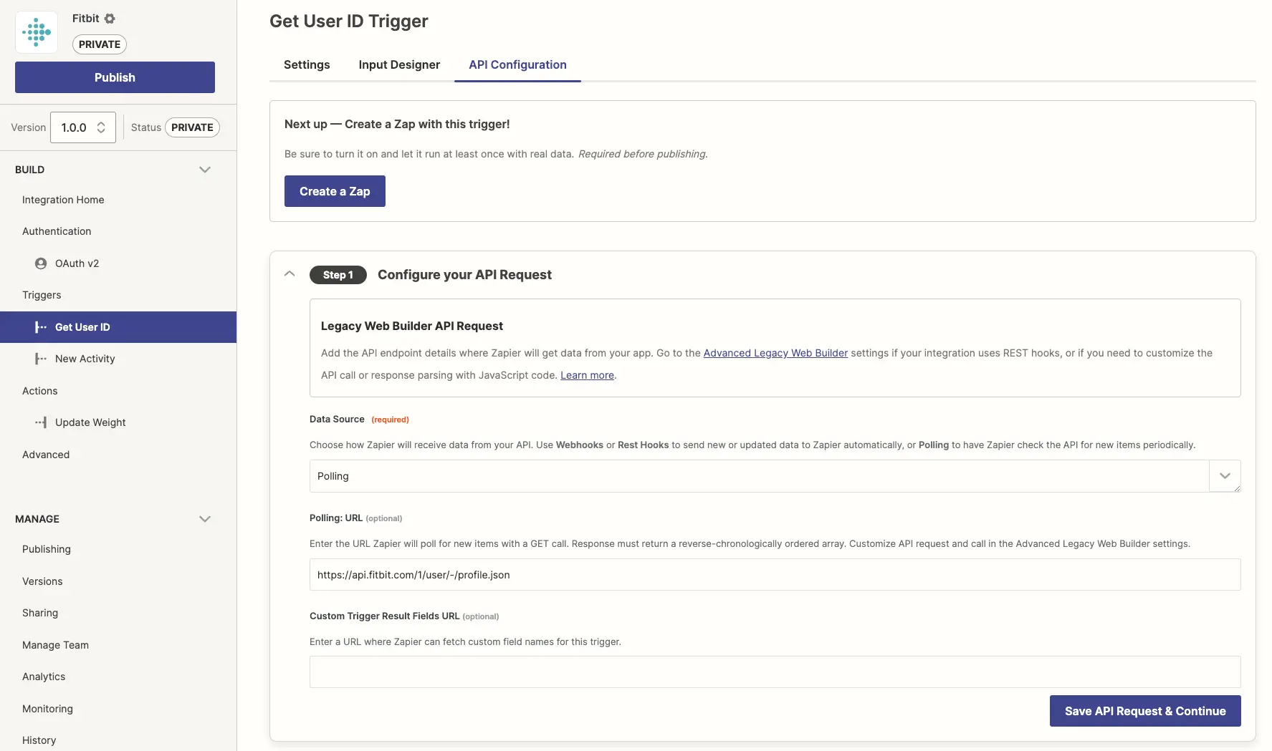This screenshot has height=751, width=1272.
Task: Open Triggers in the sidebar
Action: [x=42, y=295]
